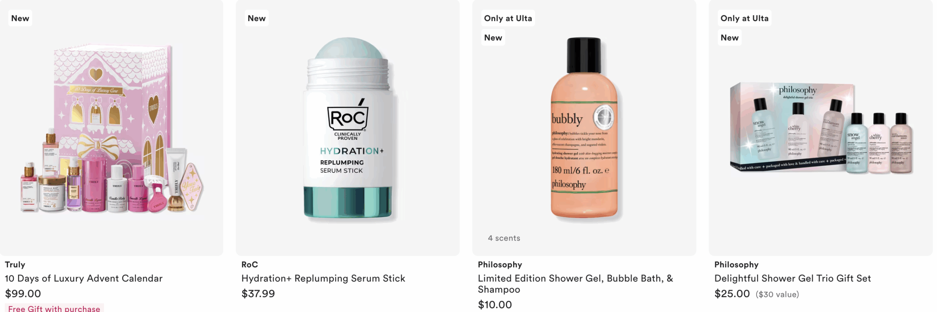Click Only at Ulta badge on bubbly gel
The image size is (937, 312).
pos(508,18)
